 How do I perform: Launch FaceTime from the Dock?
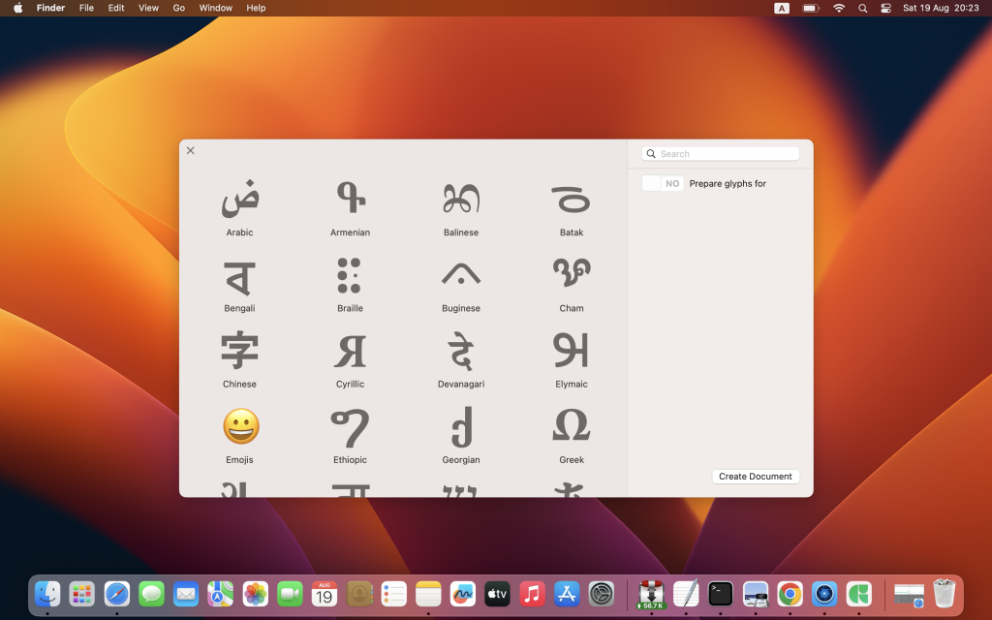tap(290, 594)
